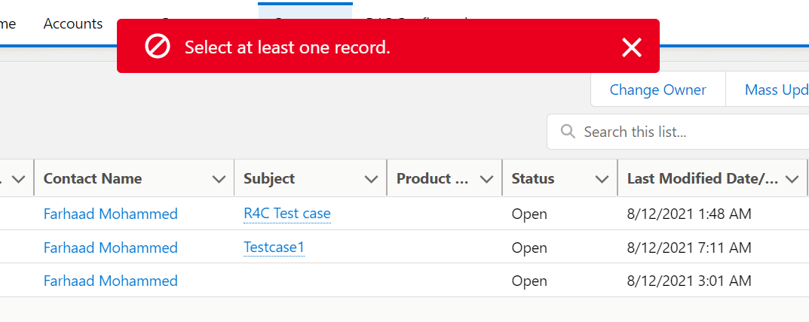
Task: Open Product column dropdown menu
Action: click(x=486, y=179)
